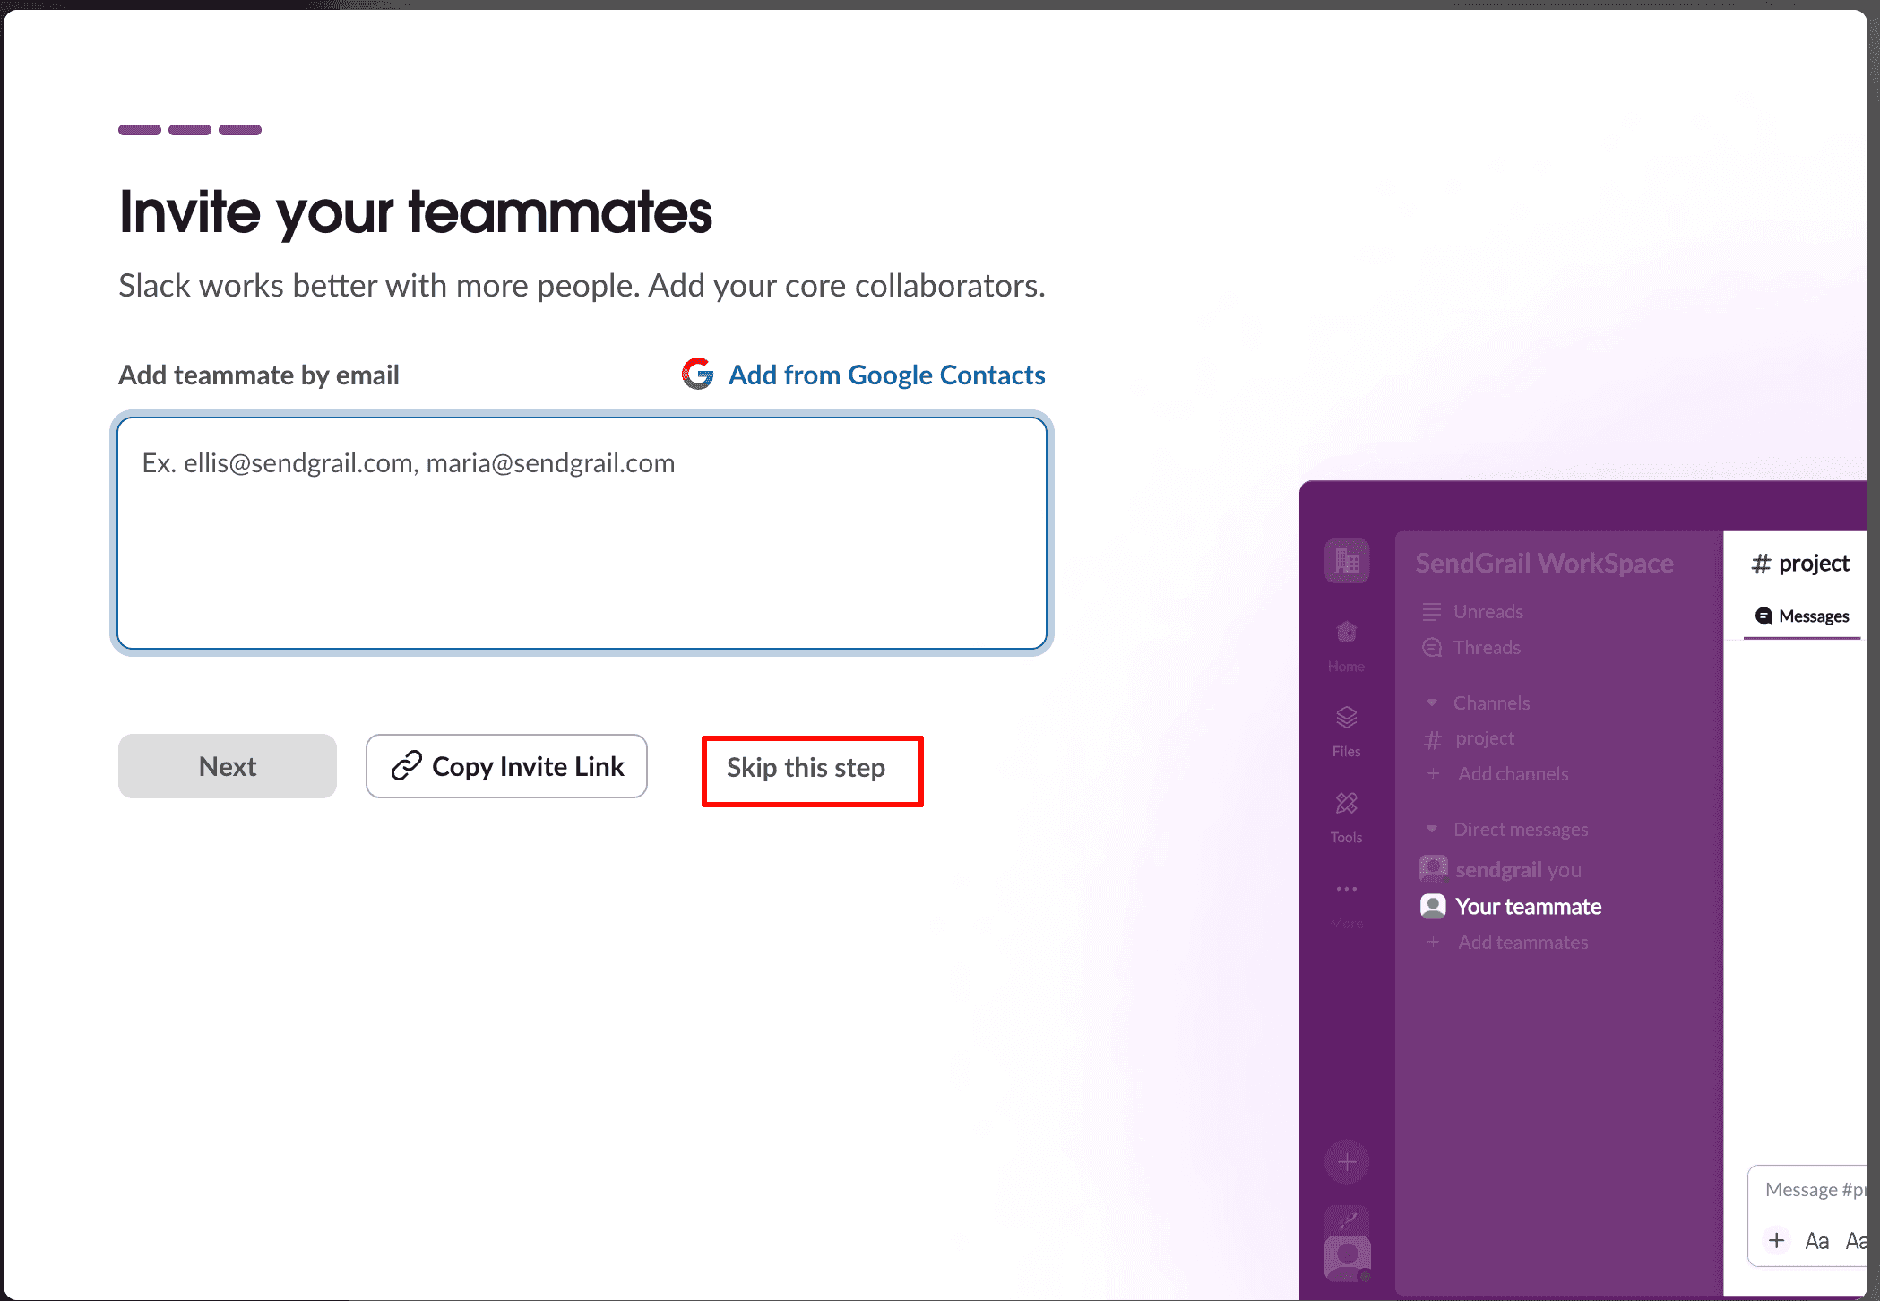Focus the teammate email input box
The image size is (1880, 1301).
[582, 533]
